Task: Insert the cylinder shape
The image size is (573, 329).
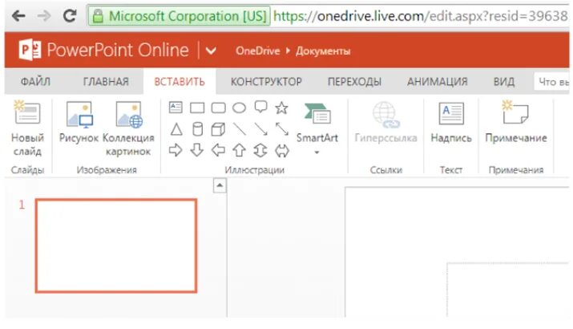Action: tap(197, 129)
